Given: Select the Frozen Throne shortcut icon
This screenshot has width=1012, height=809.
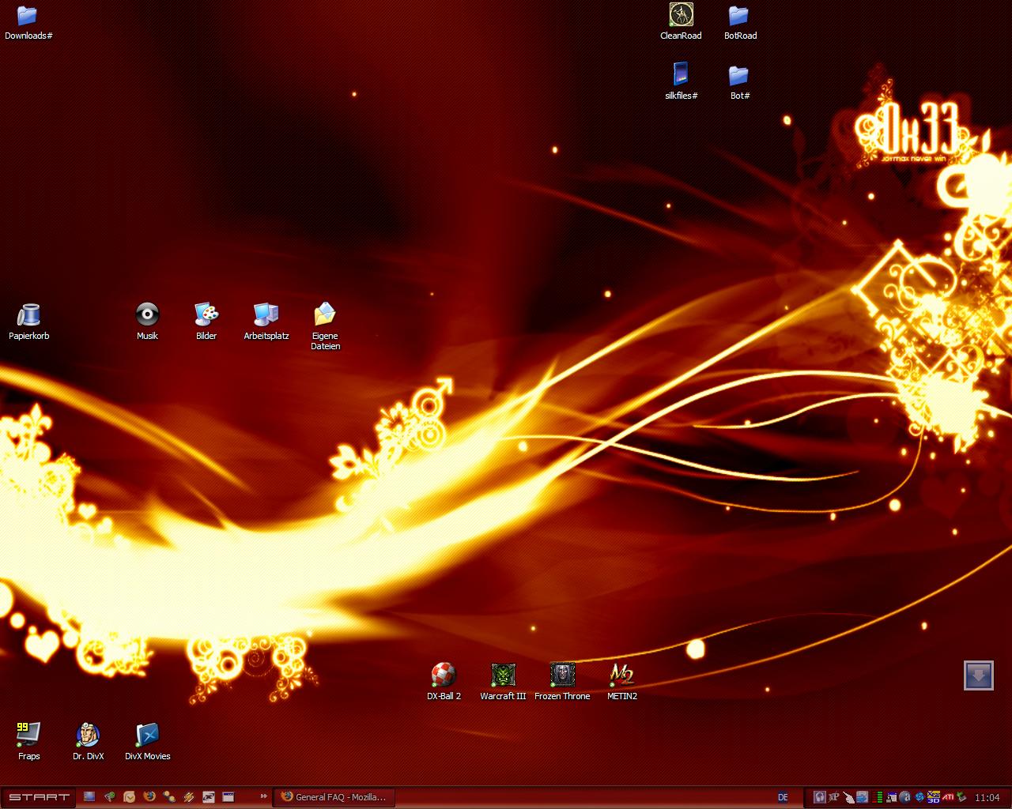Looking at the screenshot, I should click(562, 675).
